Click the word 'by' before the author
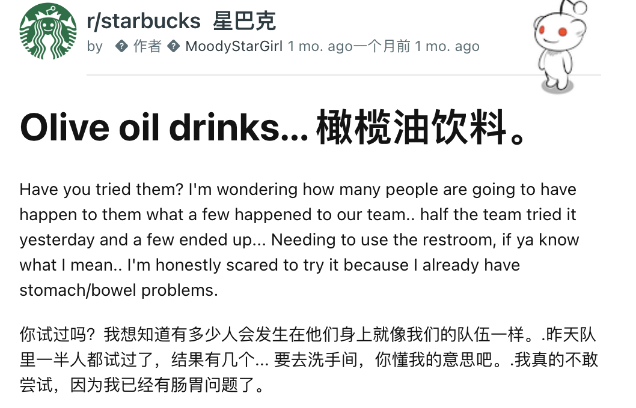This screenshot has height=408, width=636. (95, 46)
